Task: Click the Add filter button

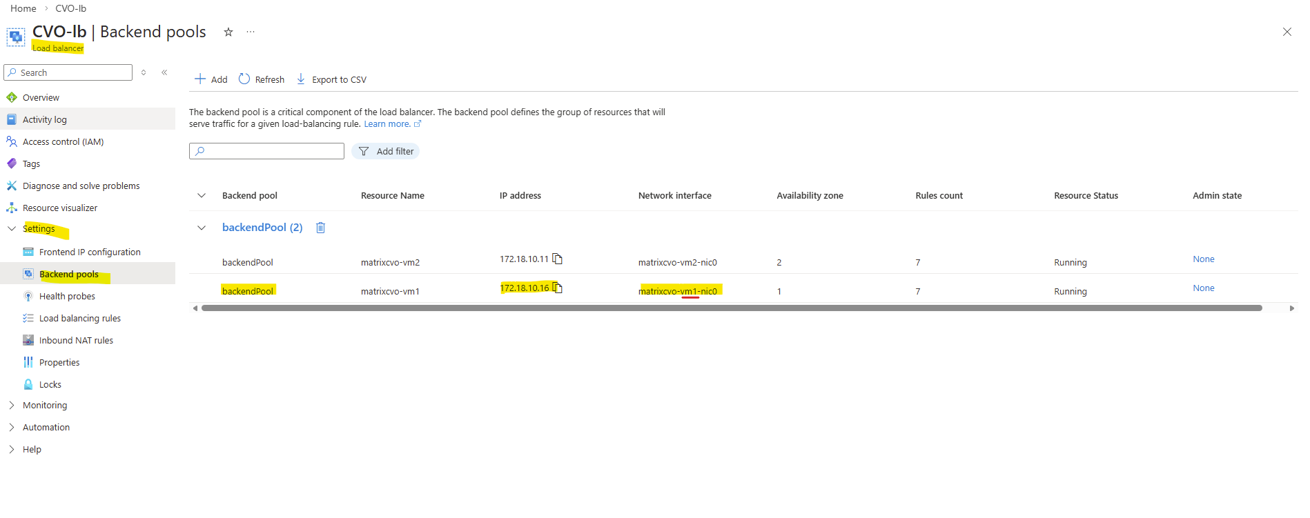Action: tap(386, 152)
